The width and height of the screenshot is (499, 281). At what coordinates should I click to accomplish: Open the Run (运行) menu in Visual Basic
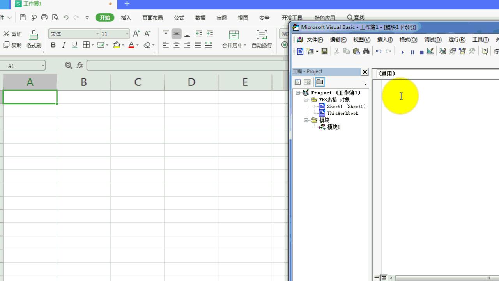457,39
